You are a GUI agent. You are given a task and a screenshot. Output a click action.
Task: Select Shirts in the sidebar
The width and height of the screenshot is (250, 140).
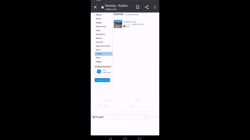[x=98, y=50]
